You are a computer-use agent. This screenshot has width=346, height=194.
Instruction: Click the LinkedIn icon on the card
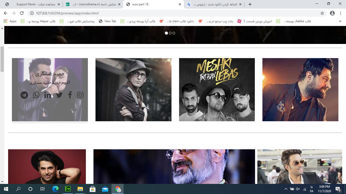pos(48,95)
